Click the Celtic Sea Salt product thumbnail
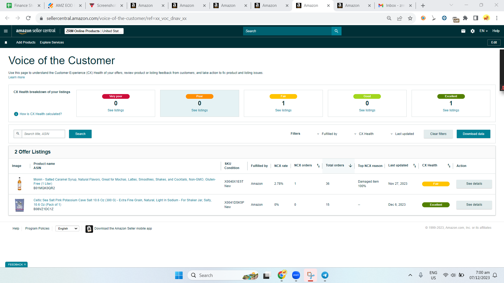Image resolution: width=504 pixels, height=283 pixels. [x=19, y=205]
